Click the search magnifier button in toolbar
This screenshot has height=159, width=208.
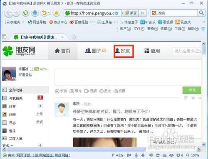click(x=201, y=13)
